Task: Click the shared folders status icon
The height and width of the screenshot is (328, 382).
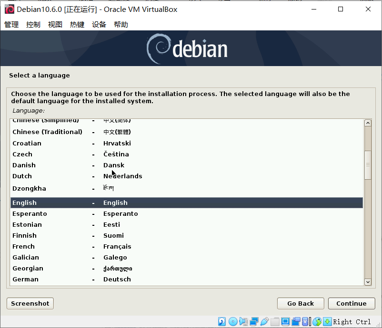Action: [x=274, y=321]
